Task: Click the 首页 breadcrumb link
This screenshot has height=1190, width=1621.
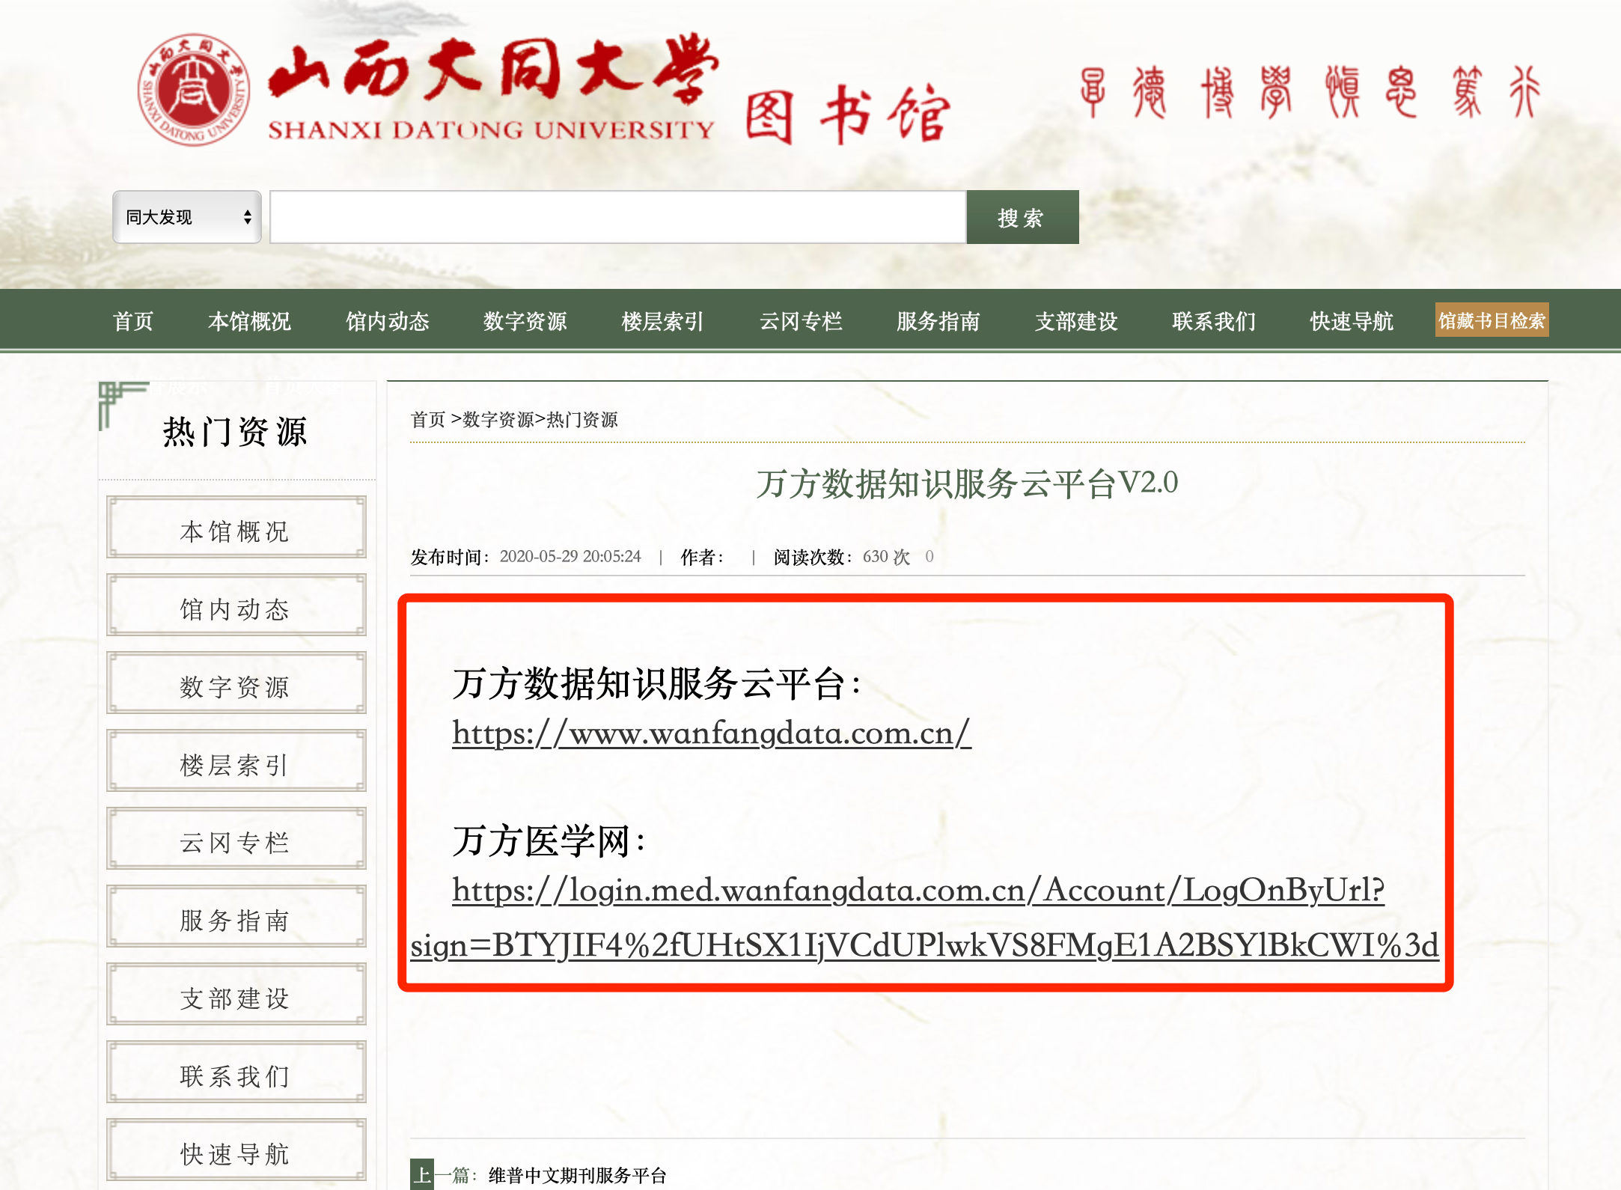Action: 428,420
